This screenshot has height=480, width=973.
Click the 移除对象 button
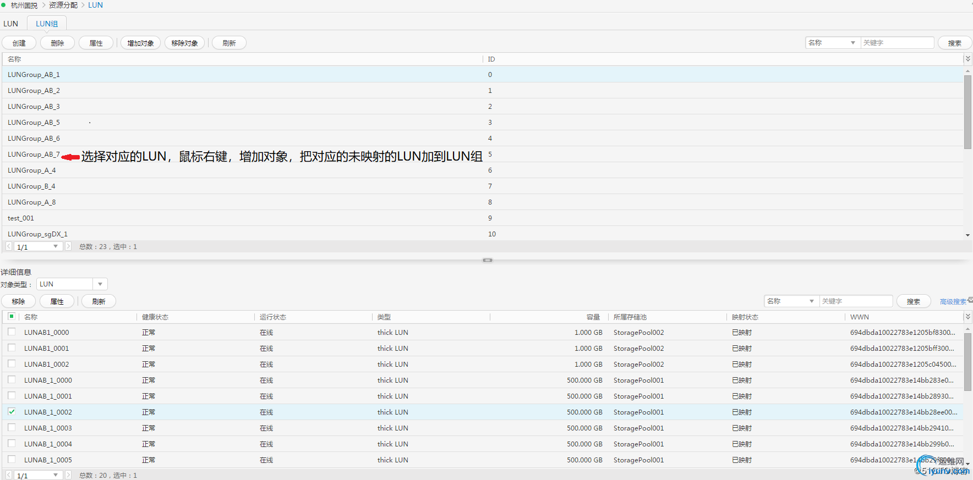pyautogui.click(x=184, y=43)
